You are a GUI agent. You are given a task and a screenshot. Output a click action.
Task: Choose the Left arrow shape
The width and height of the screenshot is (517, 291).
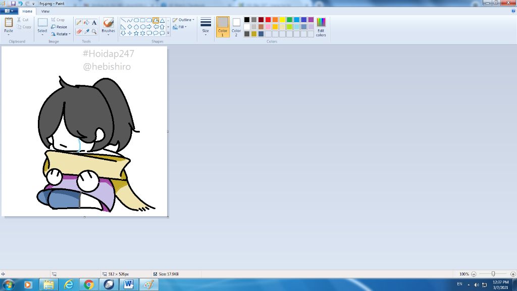click(x=156, y=27)
